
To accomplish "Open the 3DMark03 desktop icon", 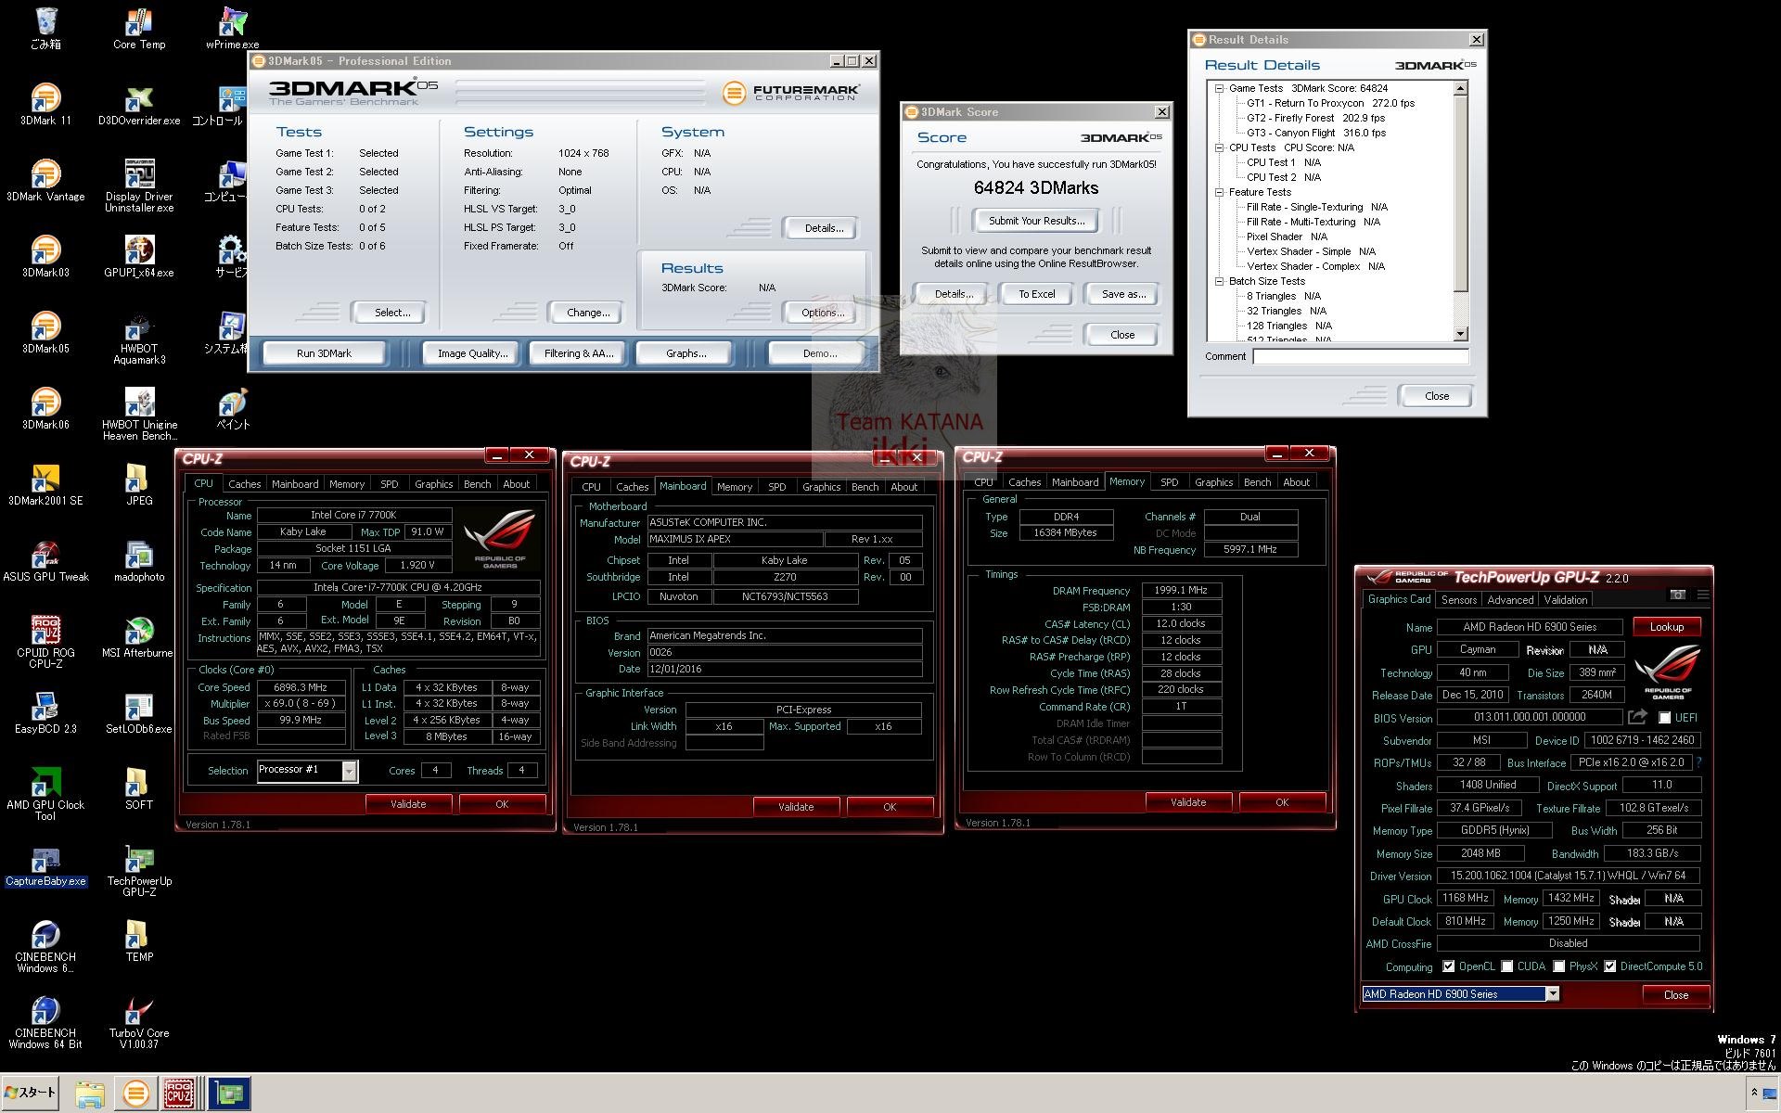I will coord(45,257).
